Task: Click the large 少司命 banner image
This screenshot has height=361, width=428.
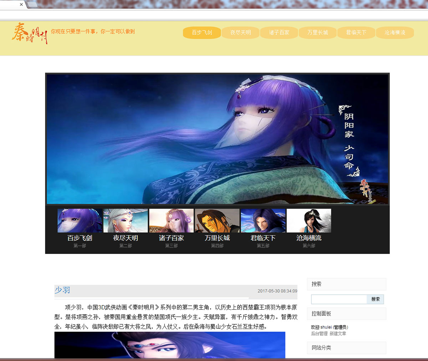Action: tap(217, 139)
